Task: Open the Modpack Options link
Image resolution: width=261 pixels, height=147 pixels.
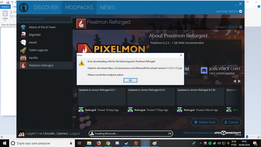Action: 226,27
